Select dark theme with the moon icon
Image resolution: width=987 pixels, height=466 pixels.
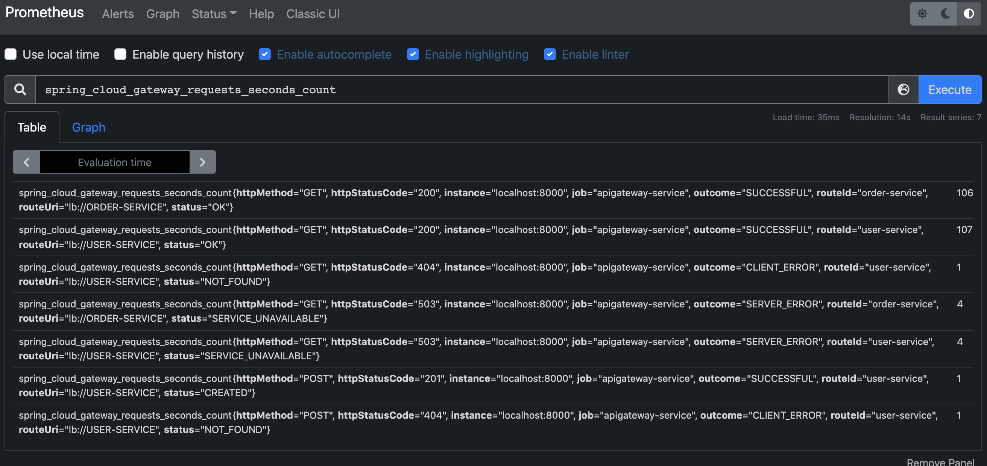[945, 14]
